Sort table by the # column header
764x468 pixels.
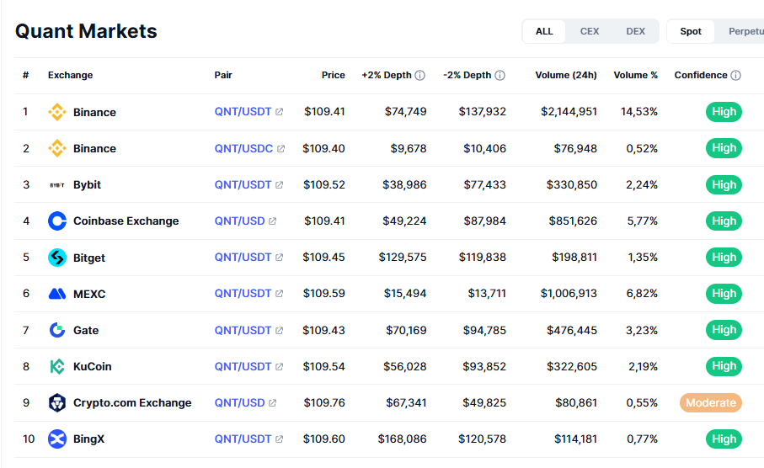point(26,75)
